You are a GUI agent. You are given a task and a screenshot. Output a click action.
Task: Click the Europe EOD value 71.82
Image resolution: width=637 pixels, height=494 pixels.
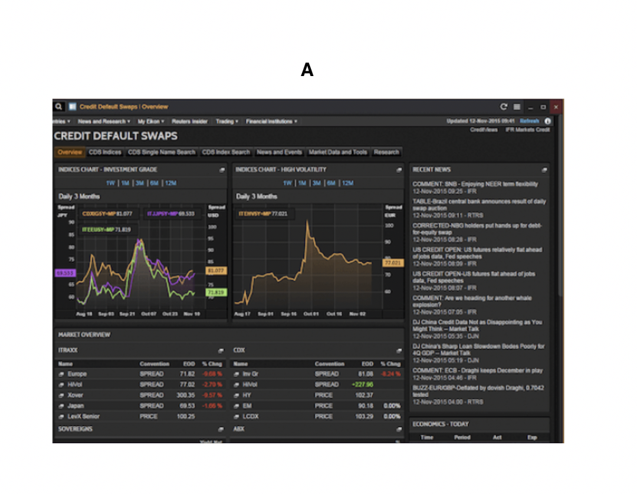coord(188,374)
